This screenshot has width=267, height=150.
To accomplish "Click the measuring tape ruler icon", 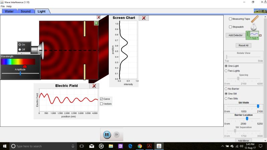I will [x=255, y=19].
